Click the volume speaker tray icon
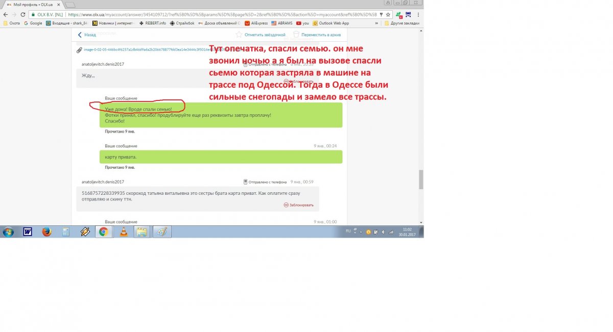Screen dimensions: 613x332 [x=383, y=232]
